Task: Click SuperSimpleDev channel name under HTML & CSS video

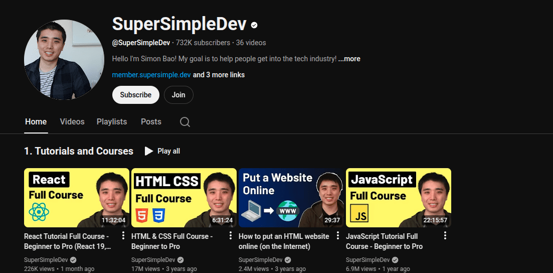Action: (x=153, y=260)
